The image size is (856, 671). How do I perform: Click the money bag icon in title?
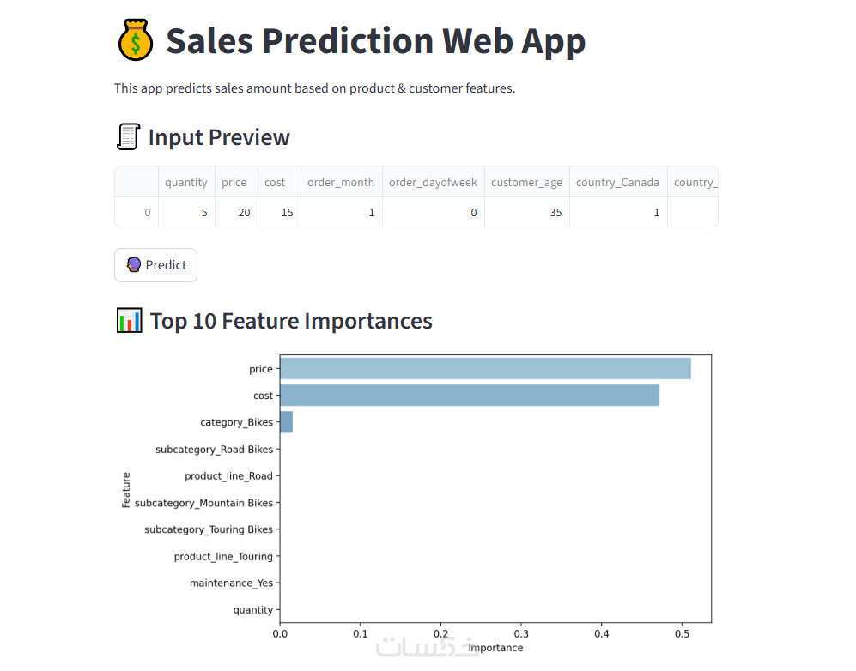click(x=134, y=41)
